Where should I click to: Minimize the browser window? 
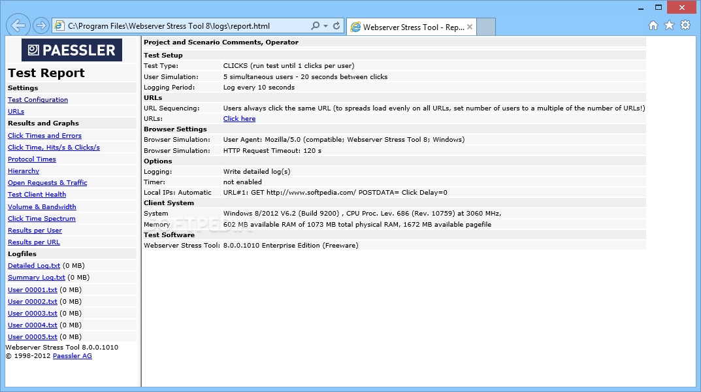coord(641,8)
